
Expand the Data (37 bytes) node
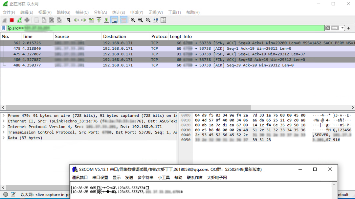[x=4, y=138]
